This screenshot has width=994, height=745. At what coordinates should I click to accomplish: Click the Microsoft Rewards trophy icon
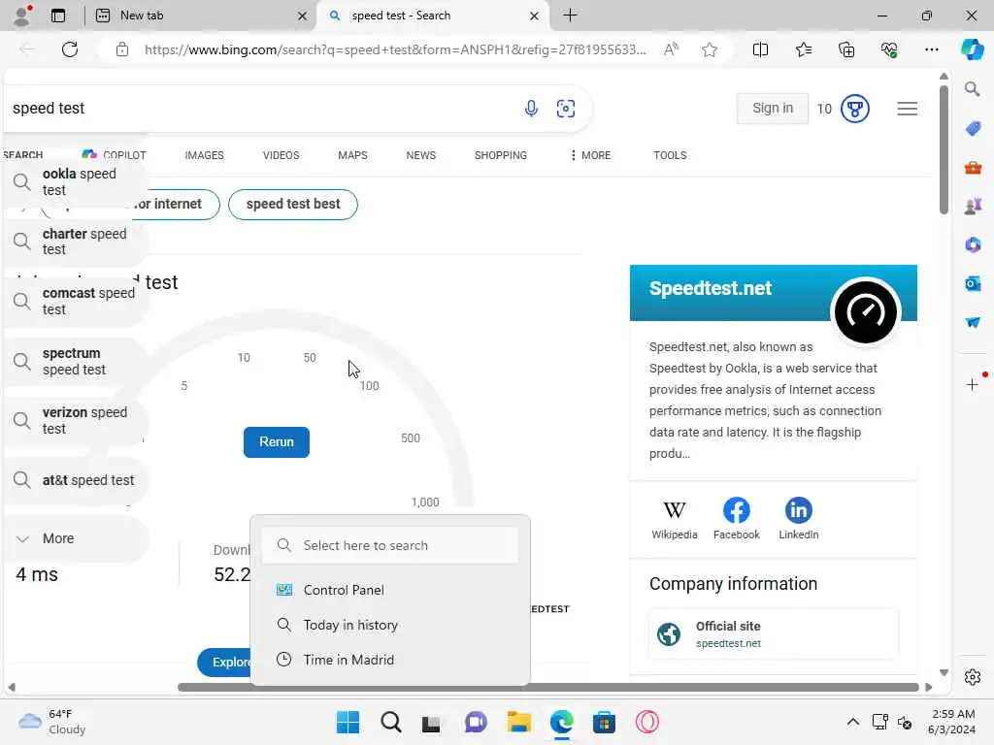(854, 109)
